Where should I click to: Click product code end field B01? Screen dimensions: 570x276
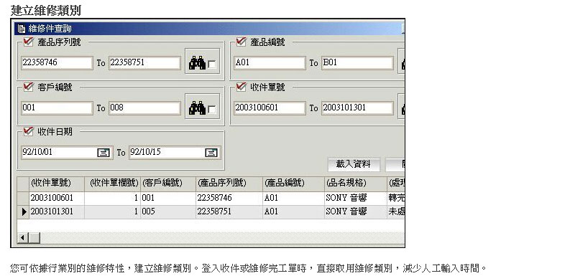(357, 63)
